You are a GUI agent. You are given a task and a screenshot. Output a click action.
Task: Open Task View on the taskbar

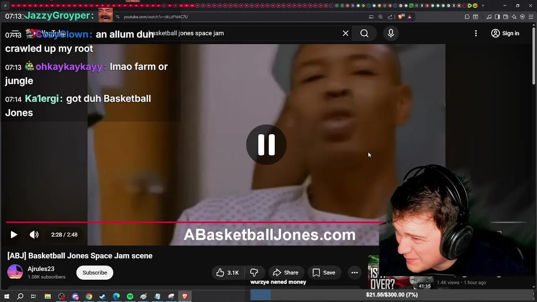point(34,297)
